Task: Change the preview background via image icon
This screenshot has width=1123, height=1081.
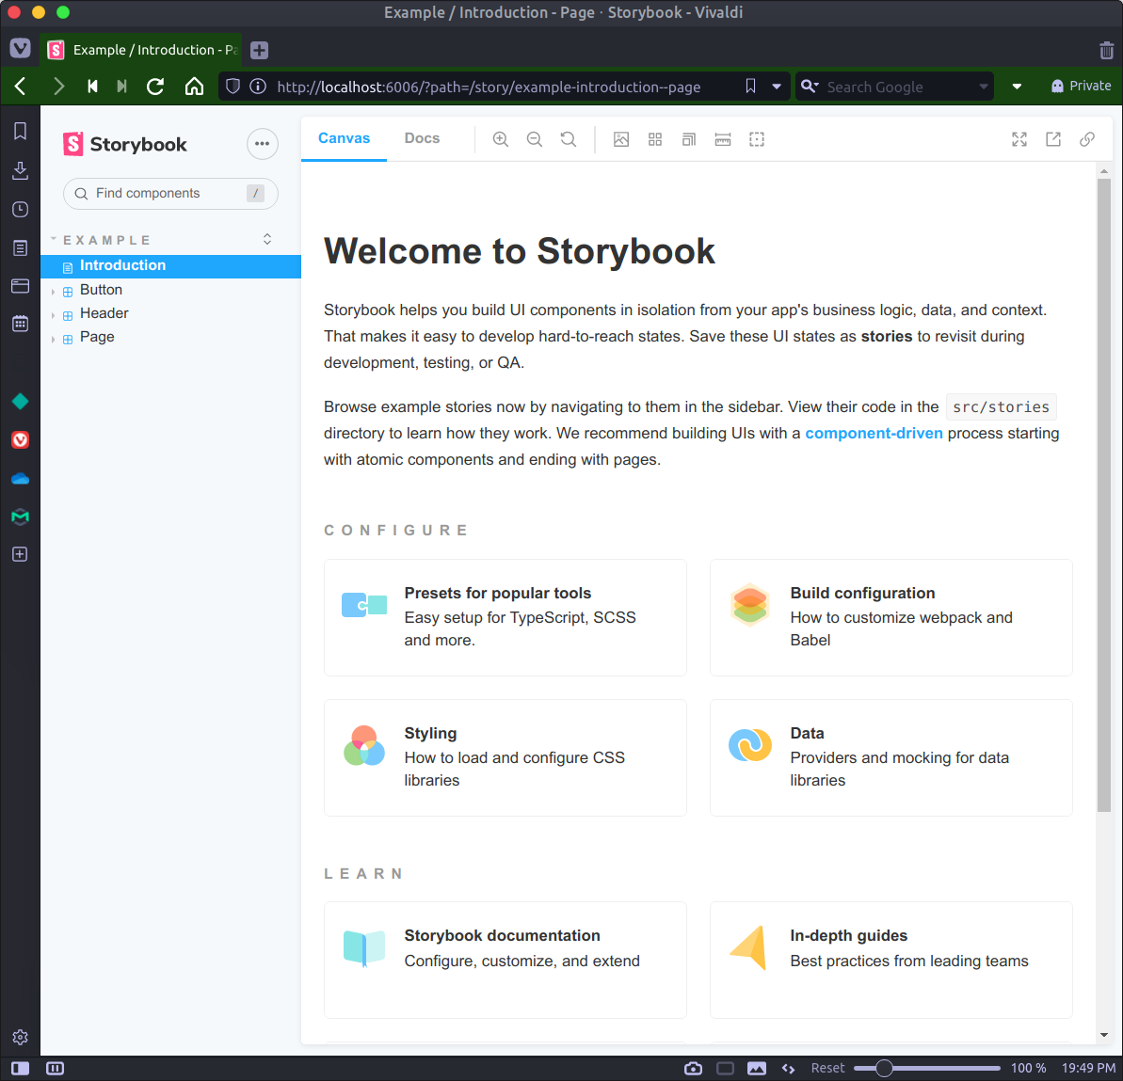Action: tap(621, 139)
